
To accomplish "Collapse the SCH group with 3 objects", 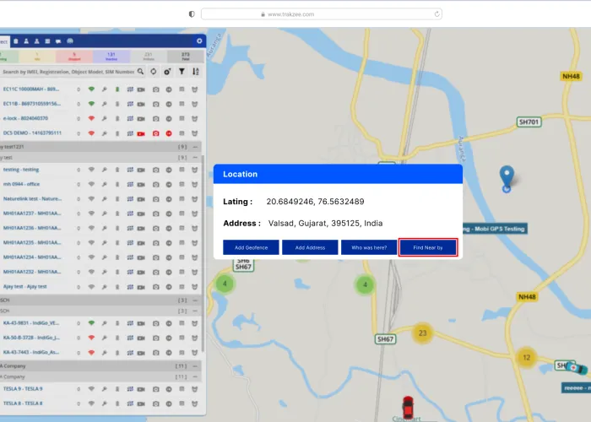I will tap(195, 300).
